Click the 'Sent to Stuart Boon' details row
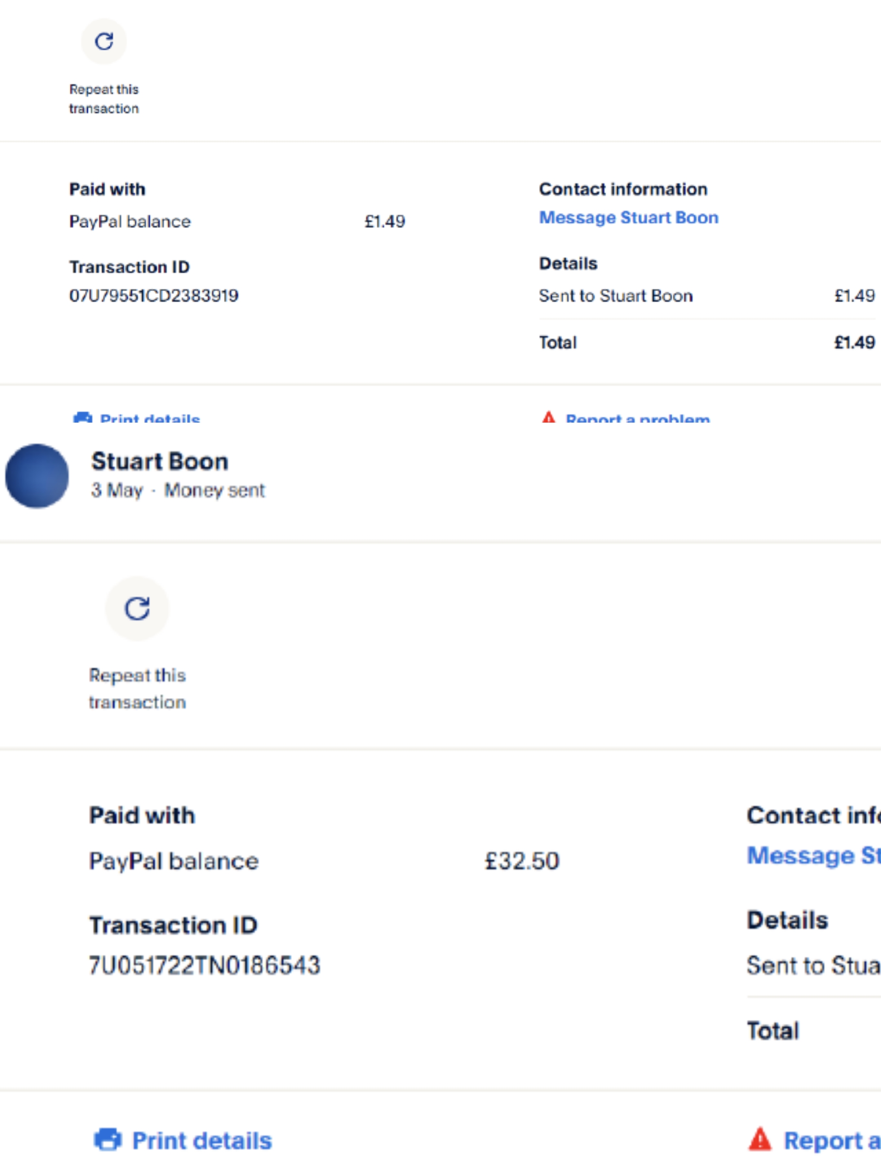 pos(616,296)
